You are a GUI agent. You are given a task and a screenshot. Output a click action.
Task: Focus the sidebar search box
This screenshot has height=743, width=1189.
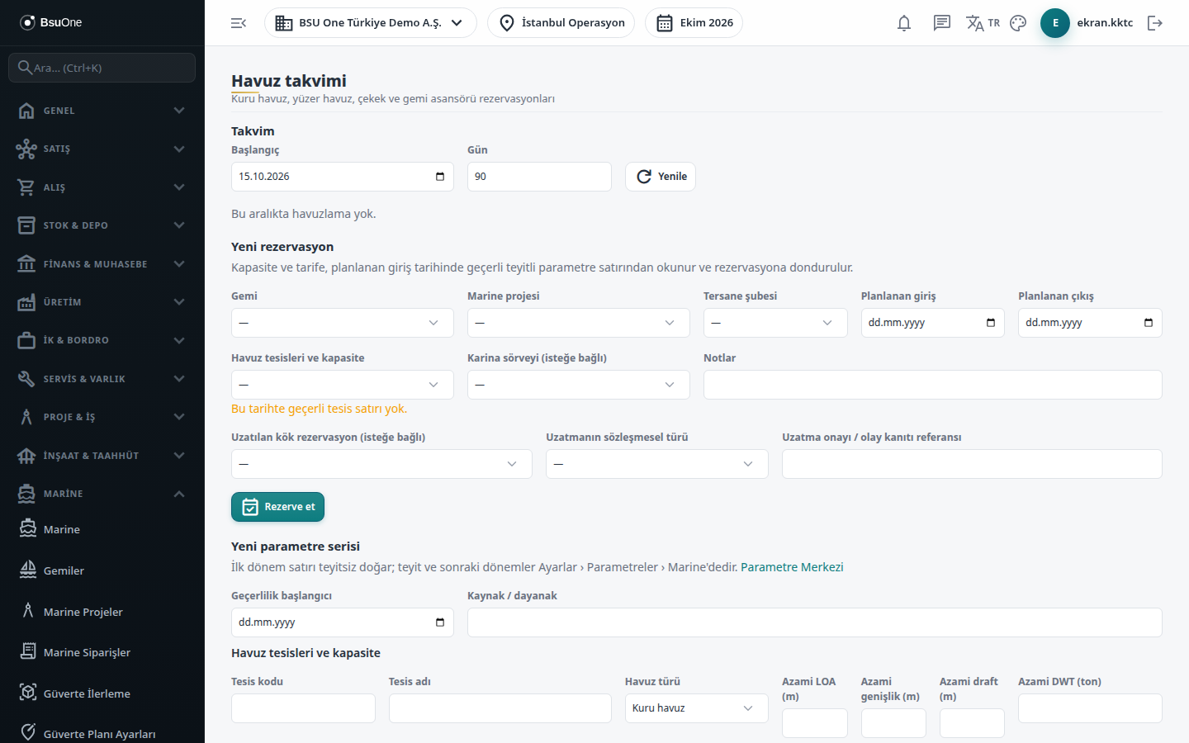pos(102,68)
